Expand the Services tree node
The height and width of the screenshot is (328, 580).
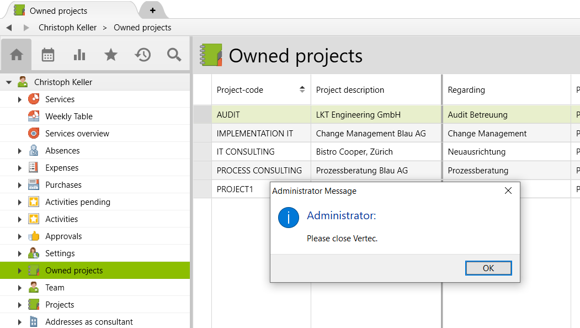20,99
